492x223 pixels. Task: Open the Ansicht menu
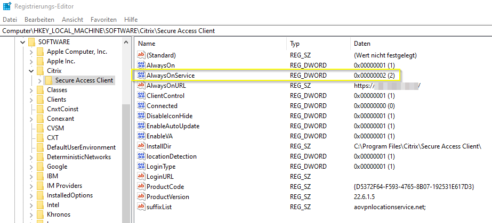click(x=72, y=20)
